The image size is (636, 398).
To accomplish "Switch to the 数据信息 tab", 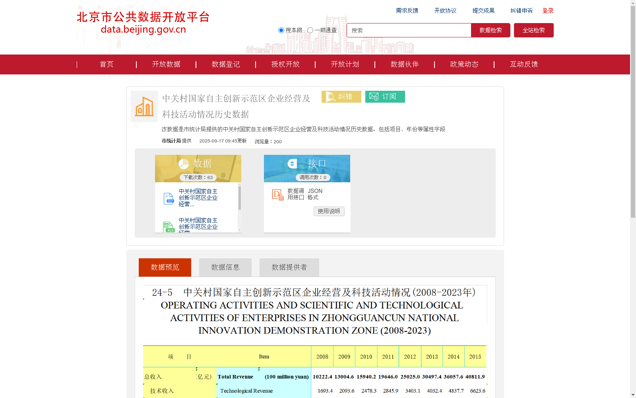I will pyautogui.click(x=225, y=267).
